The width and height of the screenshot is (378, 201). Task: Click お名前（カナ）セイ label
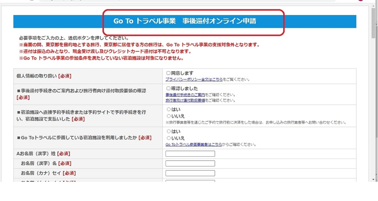[48, 173]
